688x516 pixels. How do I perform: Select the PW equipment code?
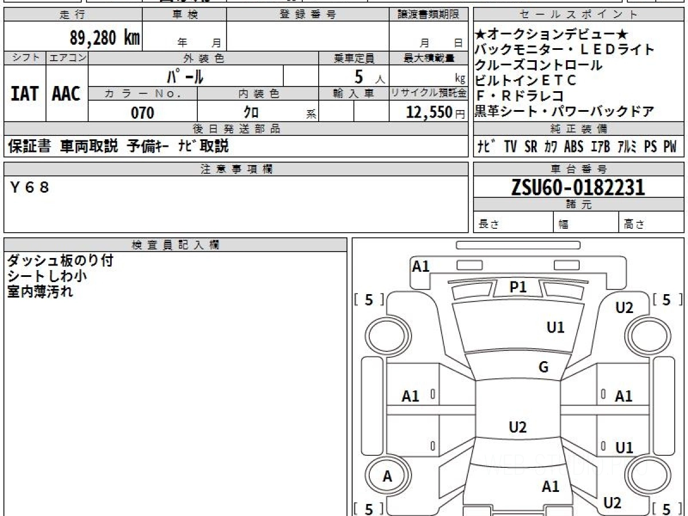point(670,147)
